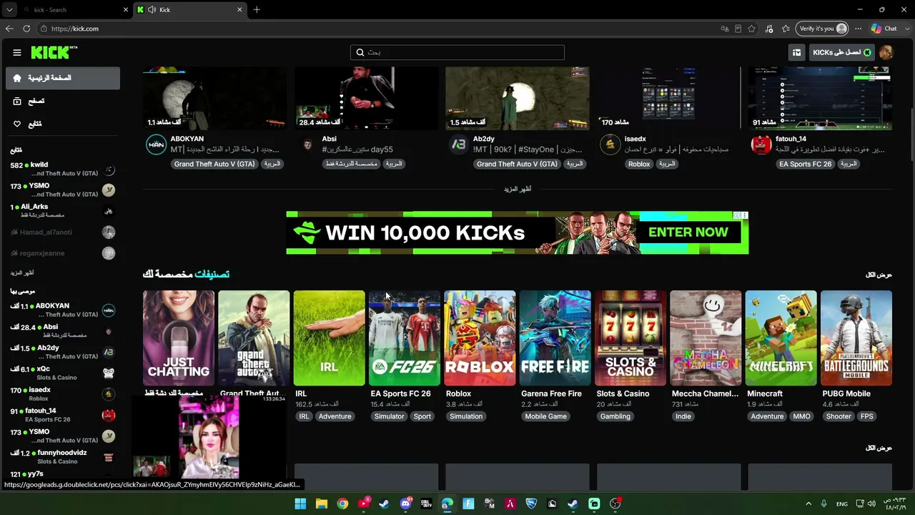Open browser Settings and more menu
Image resolution: width=915 pixels, height=515 pixels.
(x=858, y=29)
